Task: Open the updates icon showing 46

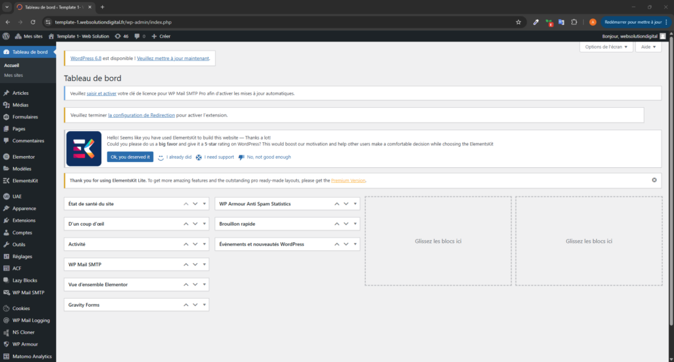Action: pyautogui.click(x=121, y=36)
